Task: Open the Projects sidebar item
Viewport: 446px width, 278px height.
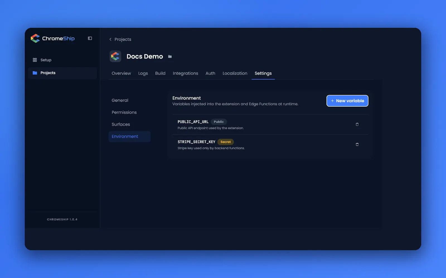Action: (62, 73)
